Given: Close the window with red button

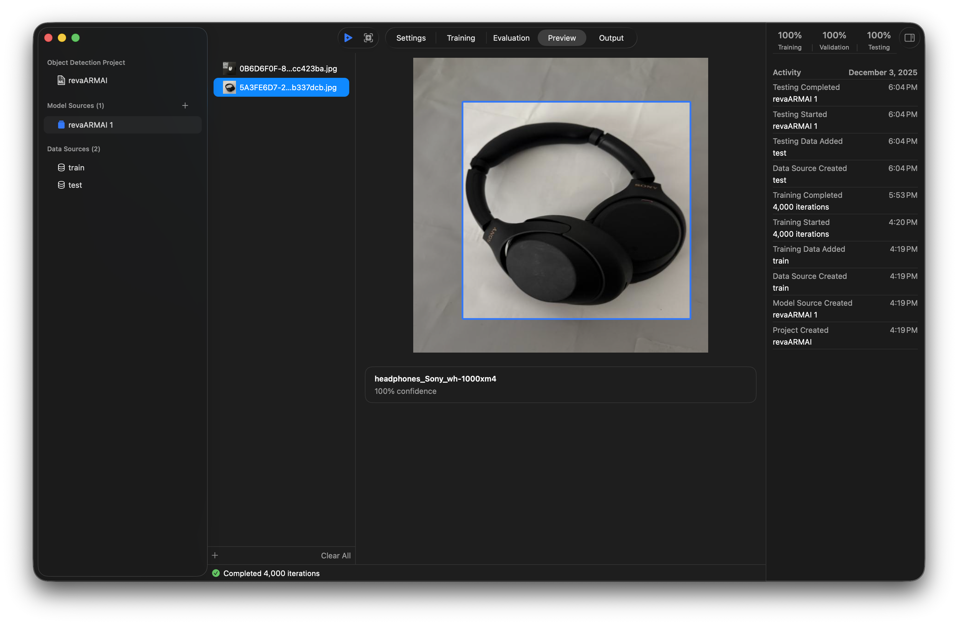Looking at the screenshot, I should pyautogui.click(x=48, y=38).
